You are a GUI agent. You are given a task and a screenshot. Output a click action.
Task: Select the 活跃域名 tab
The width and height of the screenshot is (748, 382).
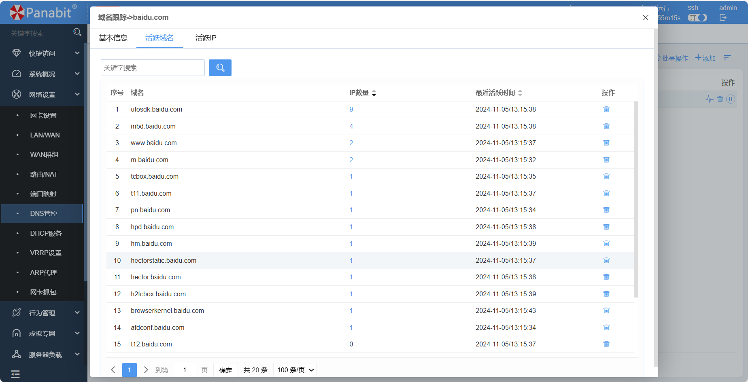click(x=159, y=38)
